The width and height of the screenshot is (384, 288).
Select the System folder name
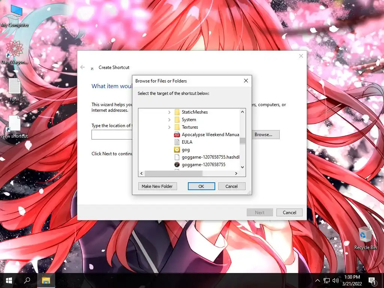[189, 120]
